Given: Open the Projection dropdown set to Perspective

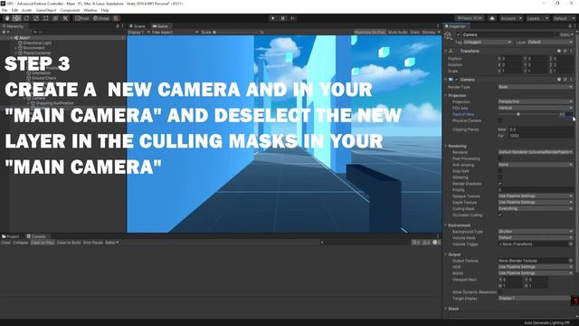Looking at the screenshot, I should click(x=536, y=101).
